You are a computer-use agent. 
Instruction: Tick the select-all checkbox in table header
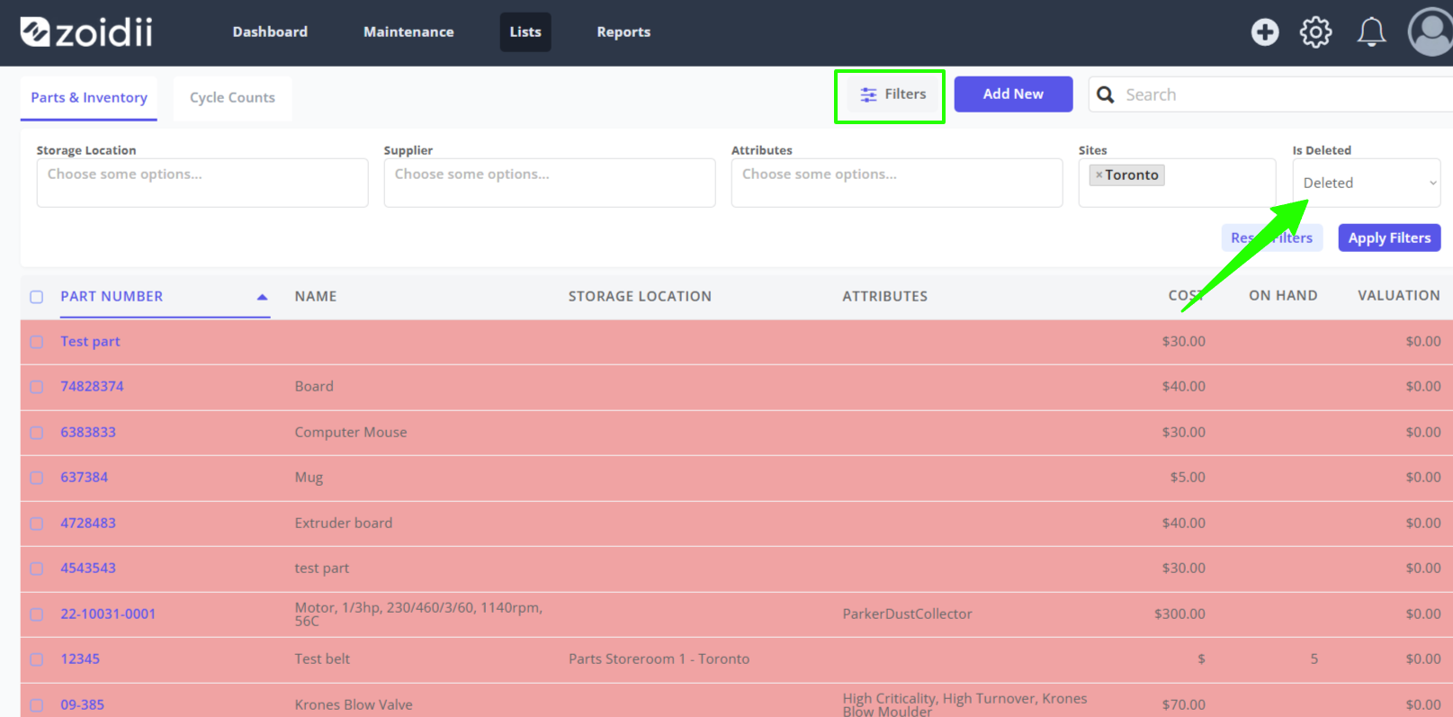pyautogui.click(x=37, y=297)
